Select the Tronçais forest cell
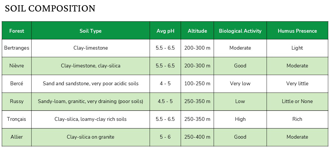This screenshot has height=148, width=330. [x=17, y=119]
